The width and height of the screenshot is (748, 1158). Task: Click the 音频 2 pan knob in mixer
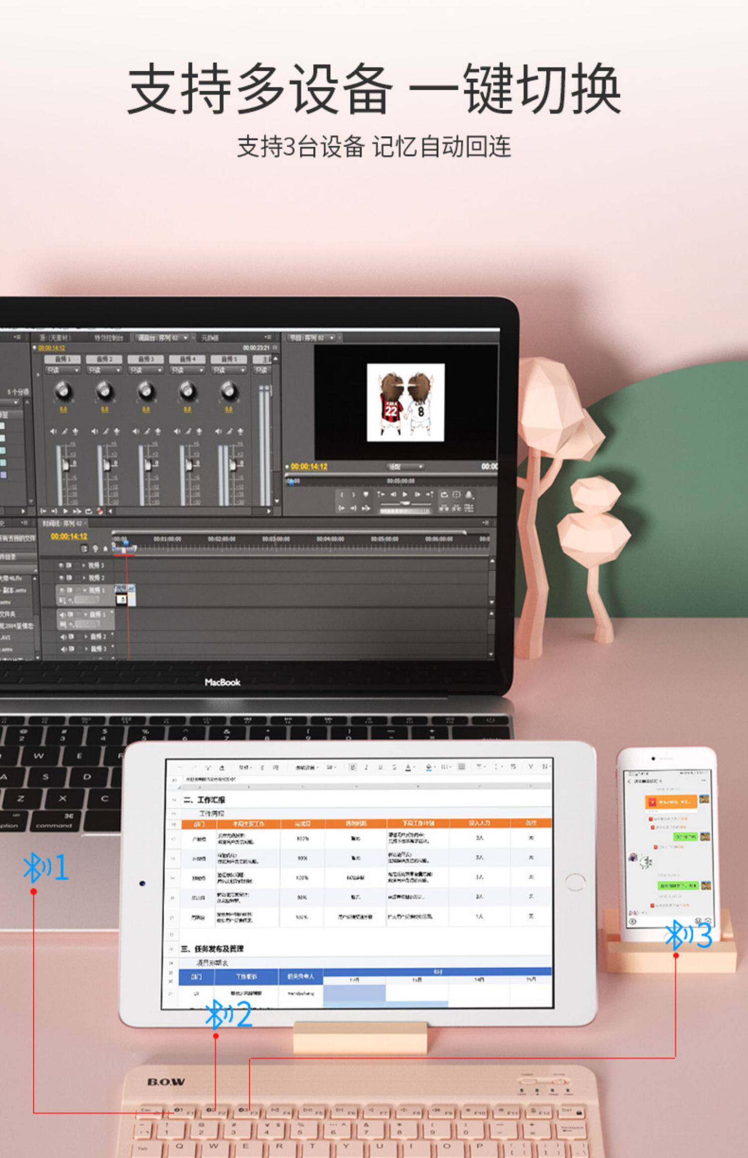coord(104,391)
